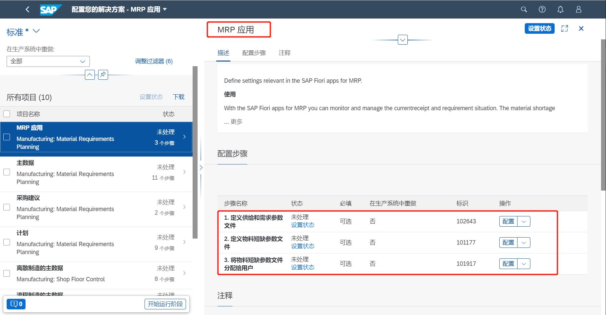Open the 全部 filter dropdown
The width and height of the screenshot is (606, 315).
[83, 61]
